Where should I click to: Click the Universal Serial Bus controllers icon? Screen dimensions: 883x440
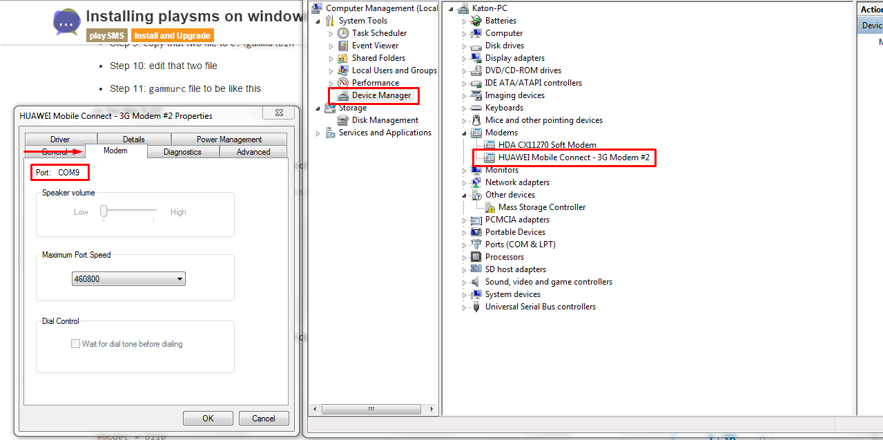pos(476,307)
